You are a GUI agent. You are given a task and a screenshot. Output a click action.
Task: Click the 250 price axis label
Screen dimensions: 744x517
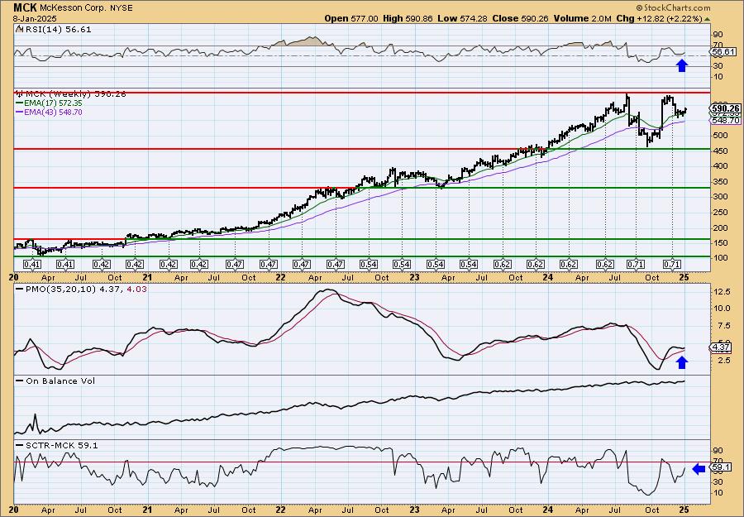pos(720,213)
